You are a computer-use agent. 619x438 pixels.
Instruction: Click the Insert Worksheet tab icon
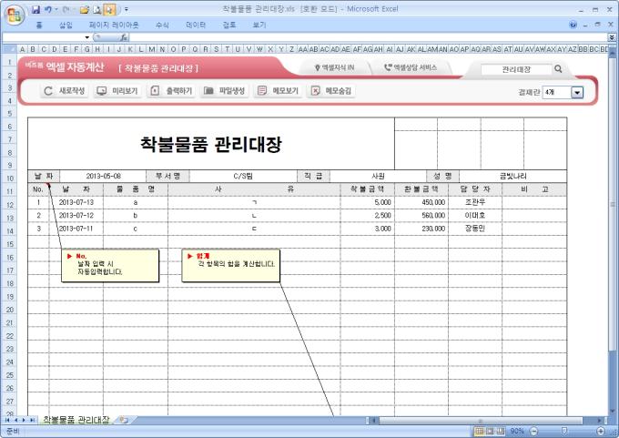point(124,420)
